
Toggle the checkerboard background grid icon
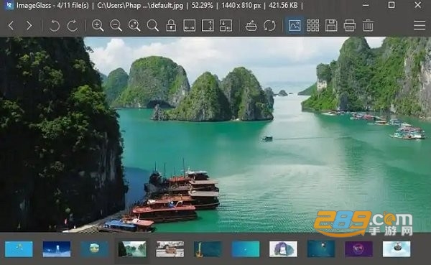coord(312,26)
